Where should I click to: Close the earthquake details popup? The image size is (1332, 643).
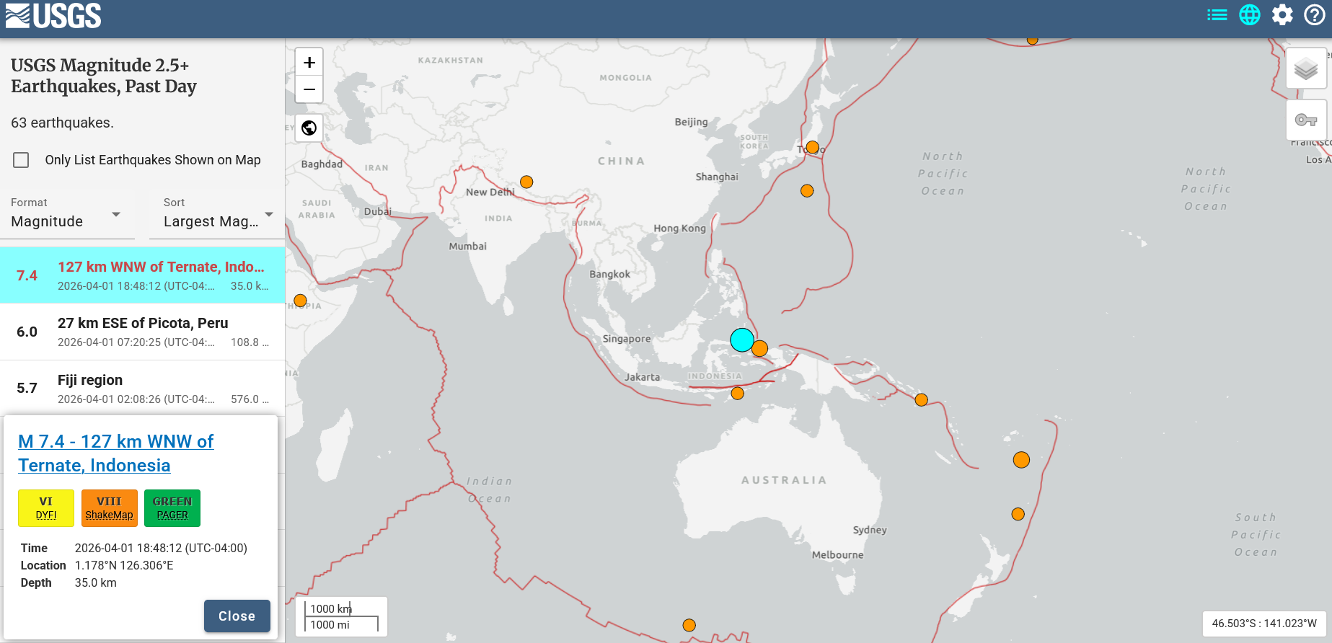click(237, 616)
